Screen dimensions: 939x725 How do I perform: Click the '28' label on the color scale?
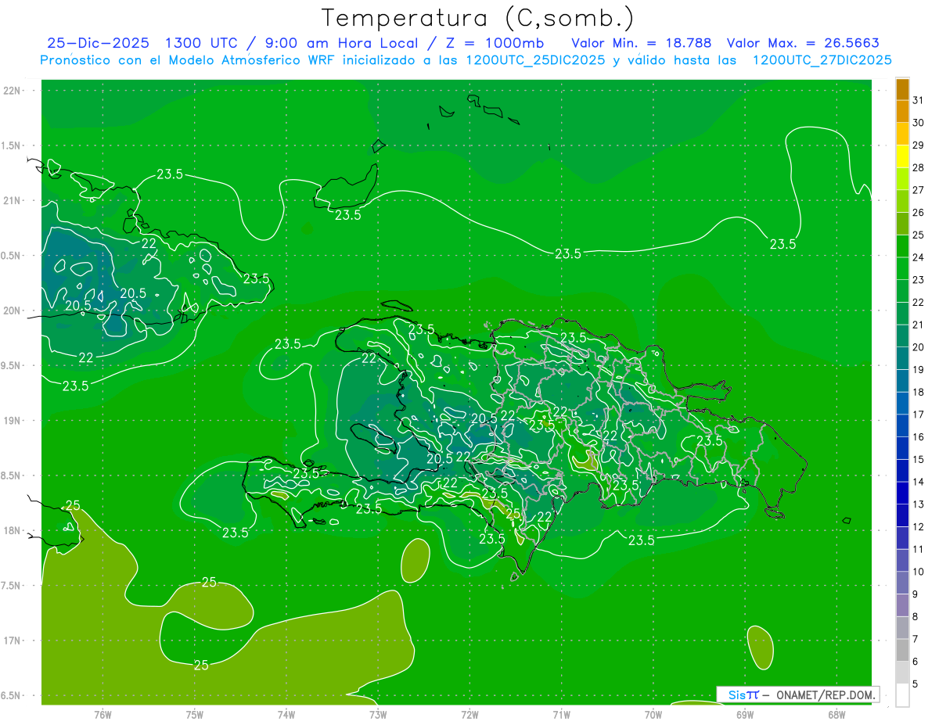click(x=919, y=167)
